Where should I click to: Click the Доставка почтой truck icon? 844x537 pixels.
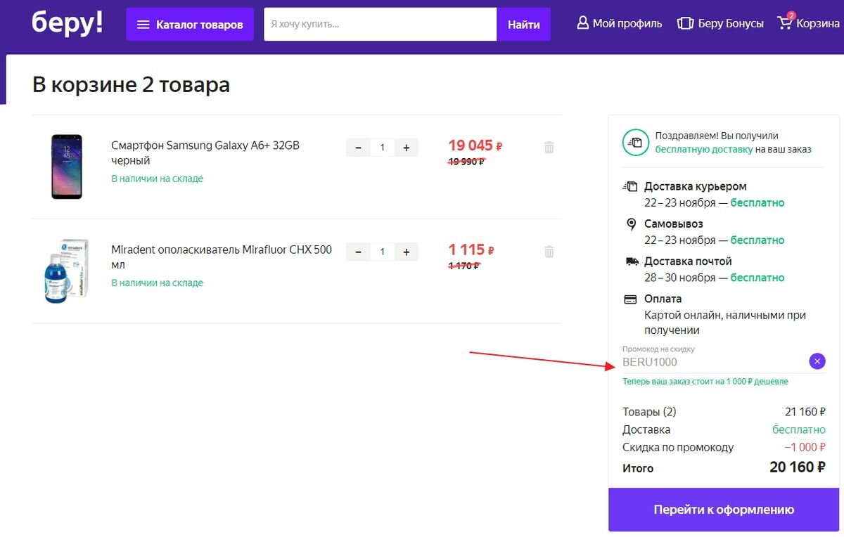[x=631, y=261]
